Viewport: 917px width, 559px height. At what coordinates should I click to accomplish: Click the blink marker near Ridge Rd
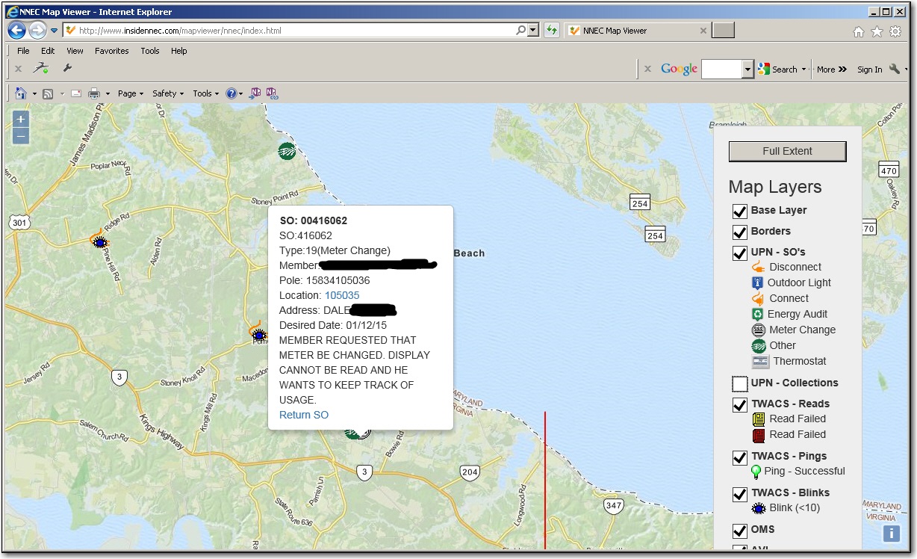(x=99, y=241)
